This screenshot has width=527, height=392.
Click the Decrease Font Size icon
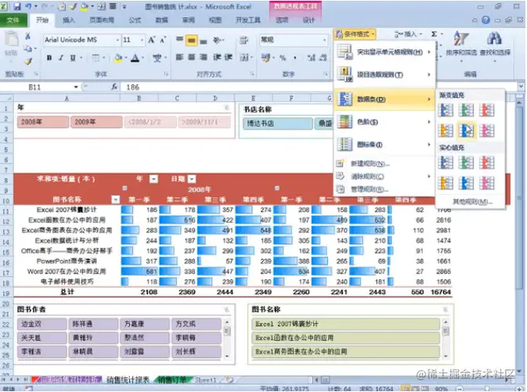[x=163, y=40]
